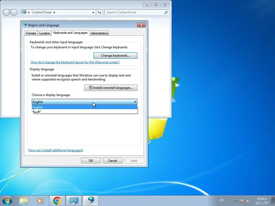Click Install/uninstall languages button

click(x=111, y=88)
